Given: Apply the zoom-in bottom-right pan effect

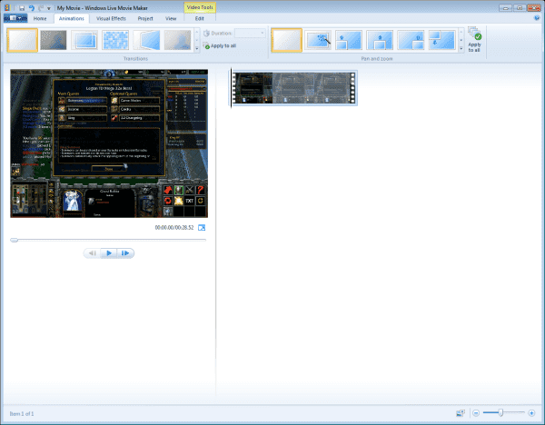Looking at the screenshot, I should coord(411,40).
